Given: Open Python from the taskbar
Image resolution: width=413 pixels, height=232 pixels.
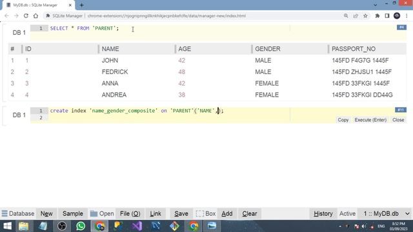Looking at the screenshot, I should click(x=118, y=226).
